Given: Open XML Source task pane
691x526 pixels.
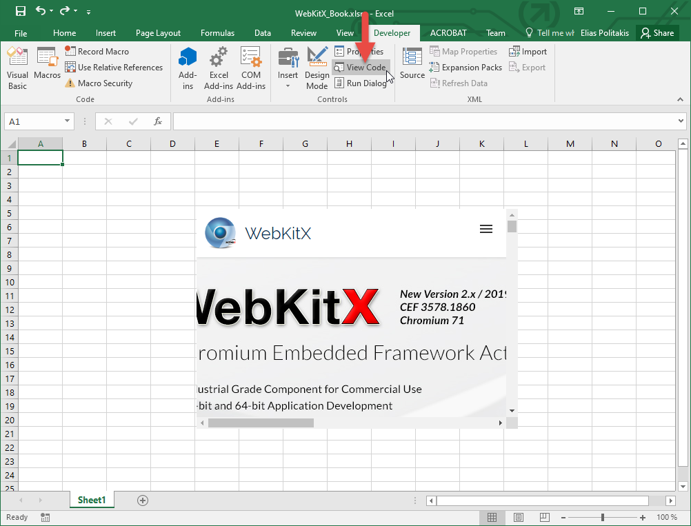Looking at the screenshot, I should click(412, 63).
